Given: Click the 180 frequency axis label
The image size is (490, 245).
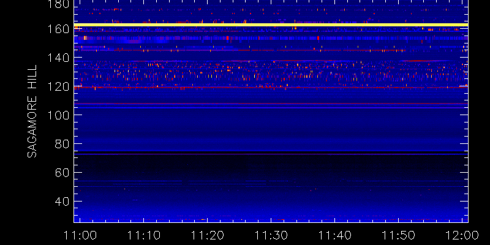Looking at the screenshot, I should tap(58, 4).
